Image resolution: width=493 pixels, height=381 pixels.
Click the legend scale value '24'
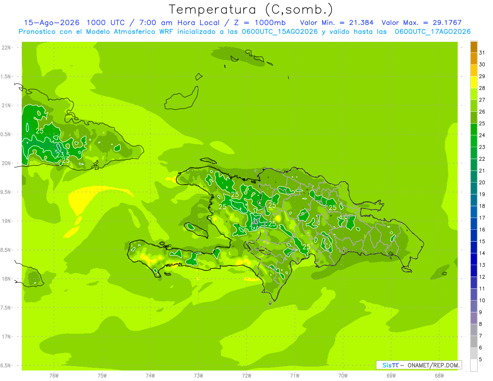click(482, 135)
